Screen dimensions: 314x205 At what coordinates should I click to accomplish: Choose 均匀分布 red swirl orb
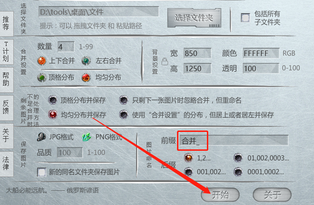click(86, 78)
